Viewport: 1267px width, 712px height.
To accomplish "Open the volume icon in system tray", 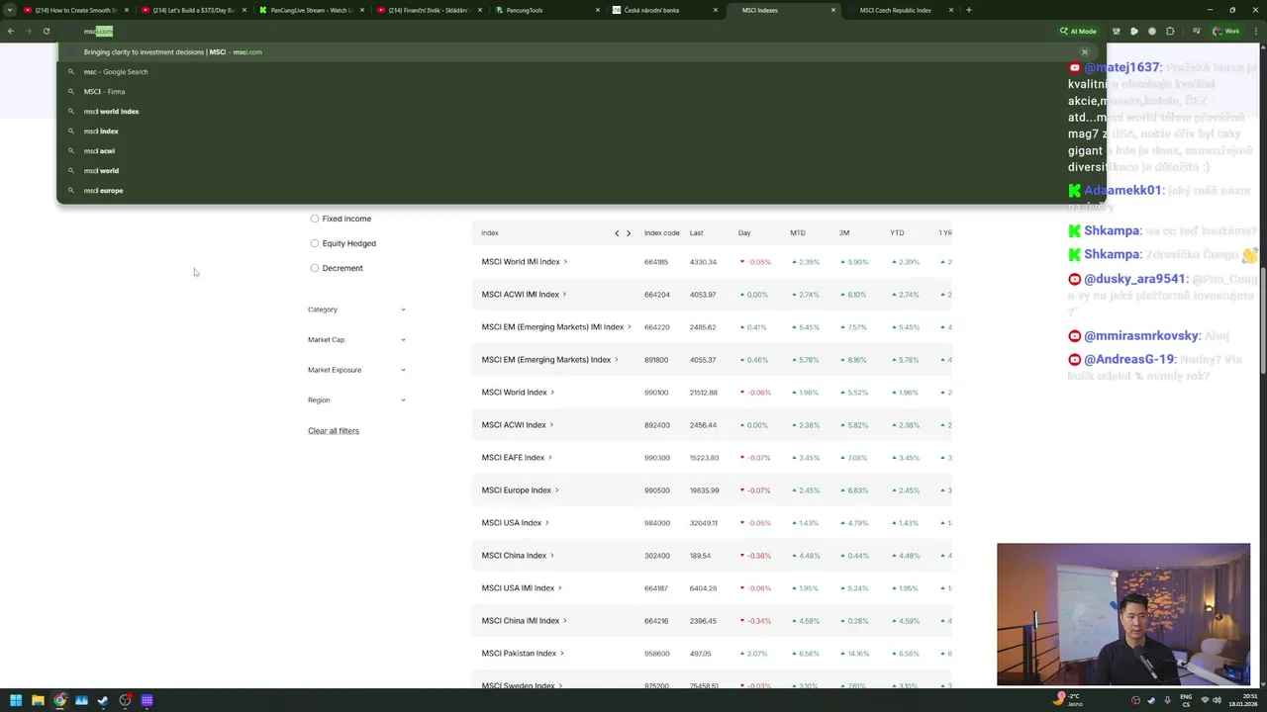I will [1217, 700].
